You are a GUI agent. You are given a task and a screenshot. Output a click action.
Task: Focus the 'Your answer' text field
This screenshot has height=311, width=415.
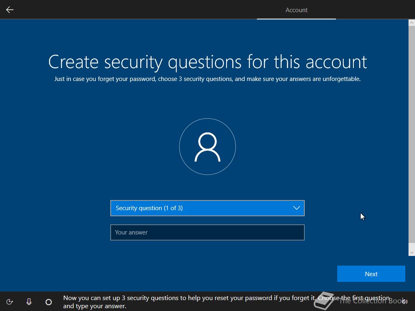pyautogui.click(x=207, y=232)
